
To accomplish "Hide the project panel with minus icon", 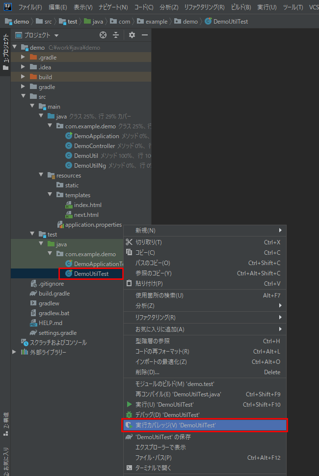I will (144, 35).
